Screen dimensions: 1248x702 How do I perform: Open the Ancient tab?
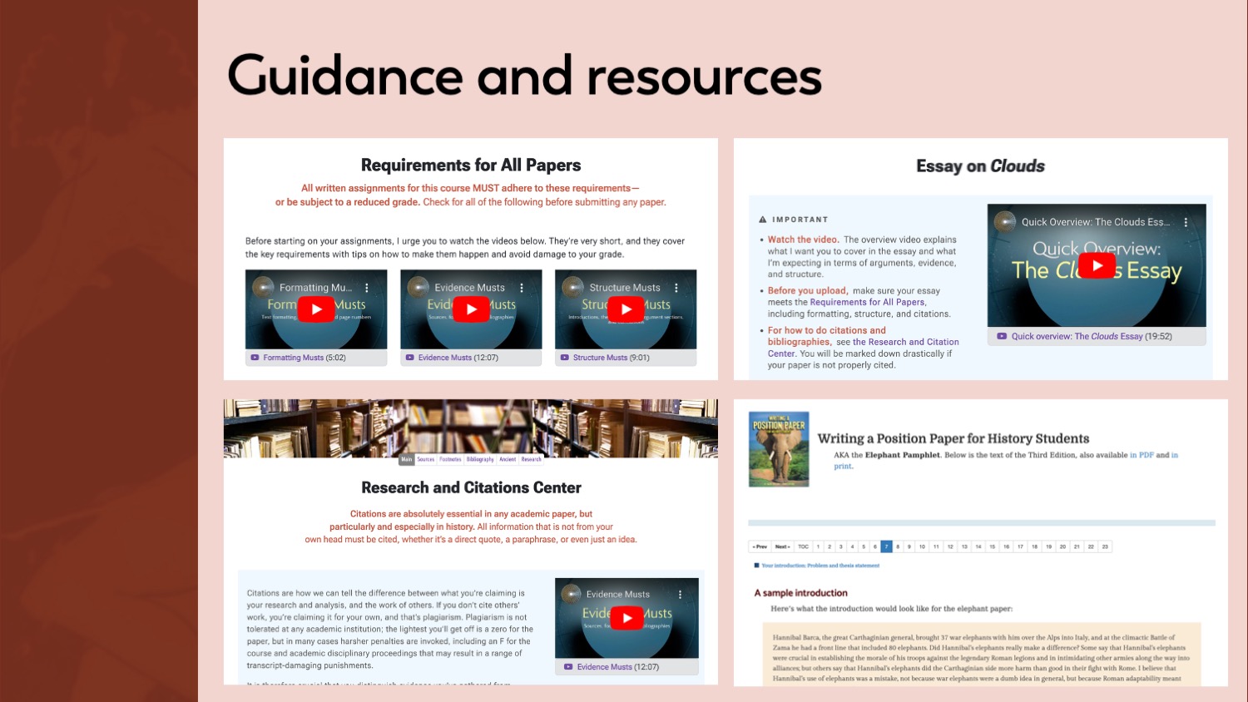point(507,458)
